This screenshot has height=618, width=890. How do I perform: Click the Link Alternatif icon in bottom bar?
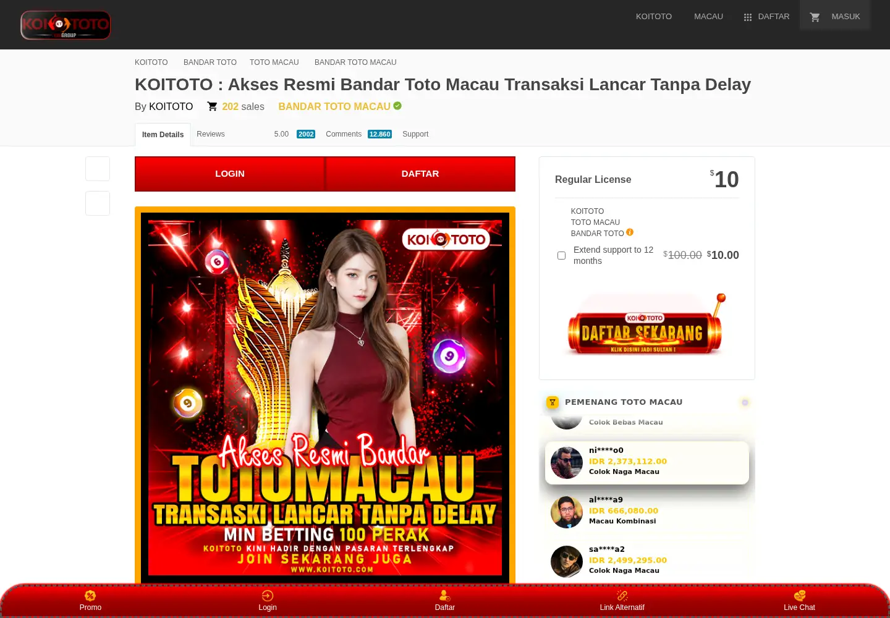click(622, 596)
